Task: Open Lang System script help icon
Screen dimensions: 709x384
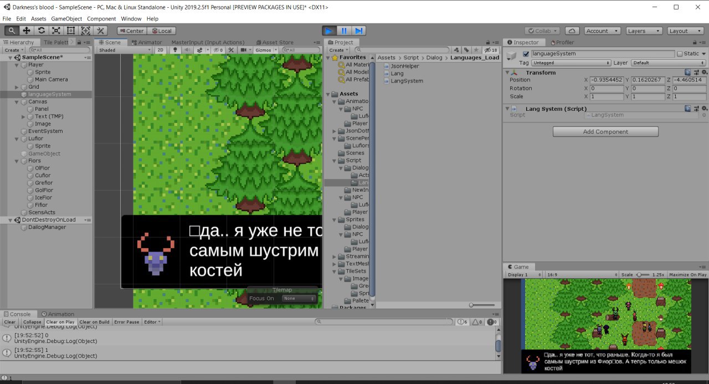Action: click(687, 109)
